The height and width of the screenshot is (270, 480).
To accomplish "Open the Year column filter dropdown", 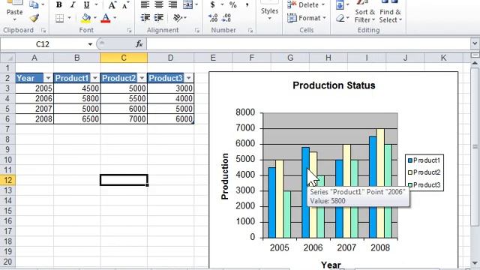I will 48,78.
